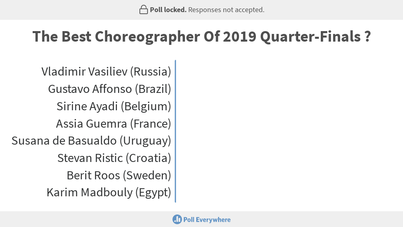Click 'Responses not accepted.' status text
The height and width of the screenshot is (227, 403).
click(x=226, y=10)
